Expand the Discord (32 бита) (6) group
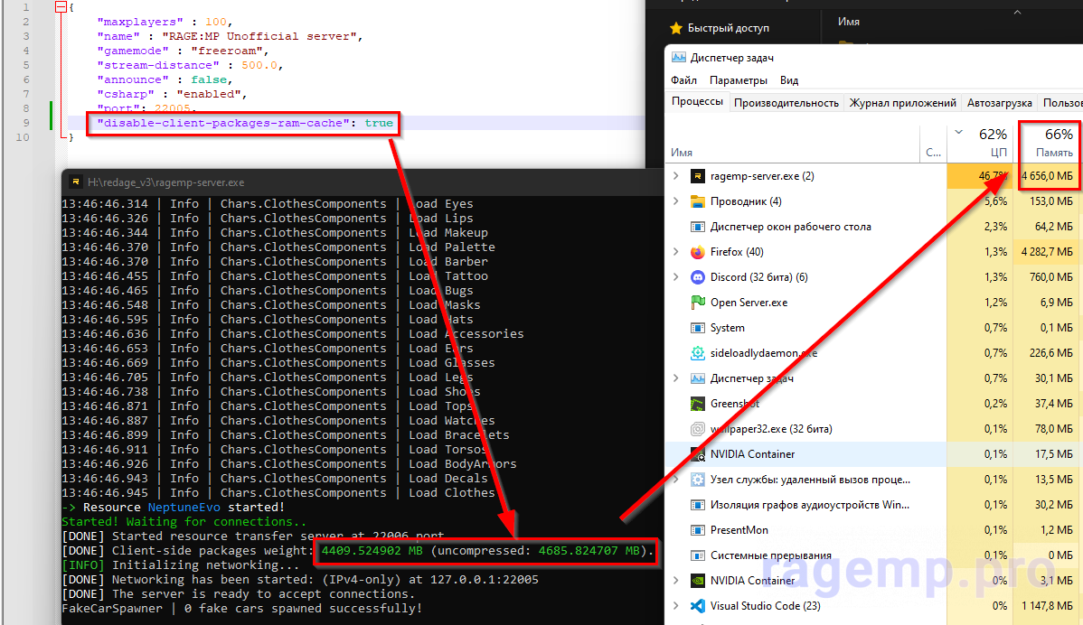 click(x=676, y=277)
